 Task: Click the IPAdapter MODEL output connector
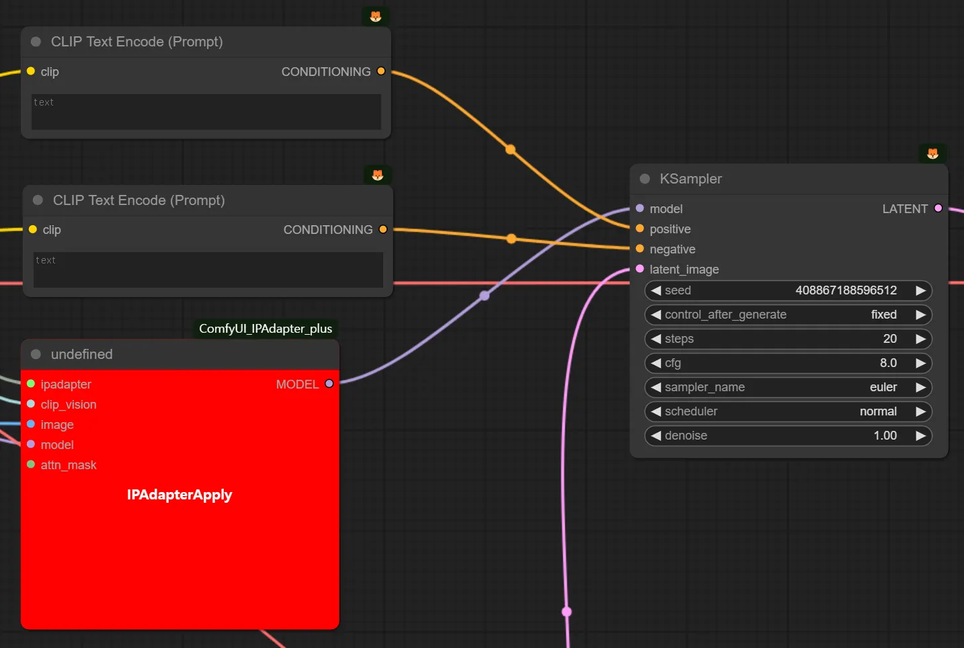click(329, 384)
